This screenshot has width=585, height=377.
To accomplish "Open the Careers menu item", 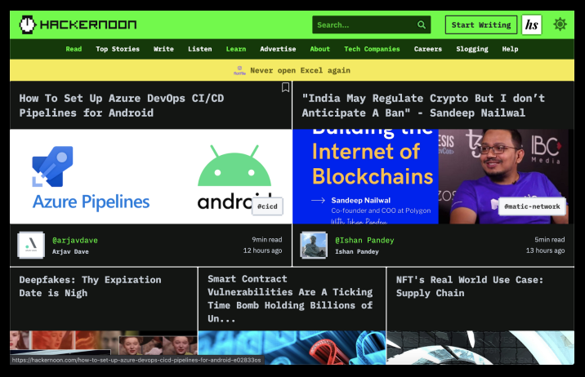I will [x=427, y=49].
